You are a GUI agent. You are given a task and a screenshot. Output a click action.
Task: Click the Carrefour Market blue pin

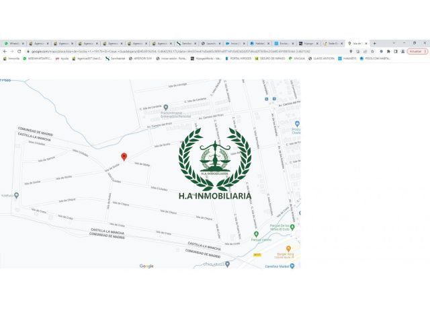point(292,266)
